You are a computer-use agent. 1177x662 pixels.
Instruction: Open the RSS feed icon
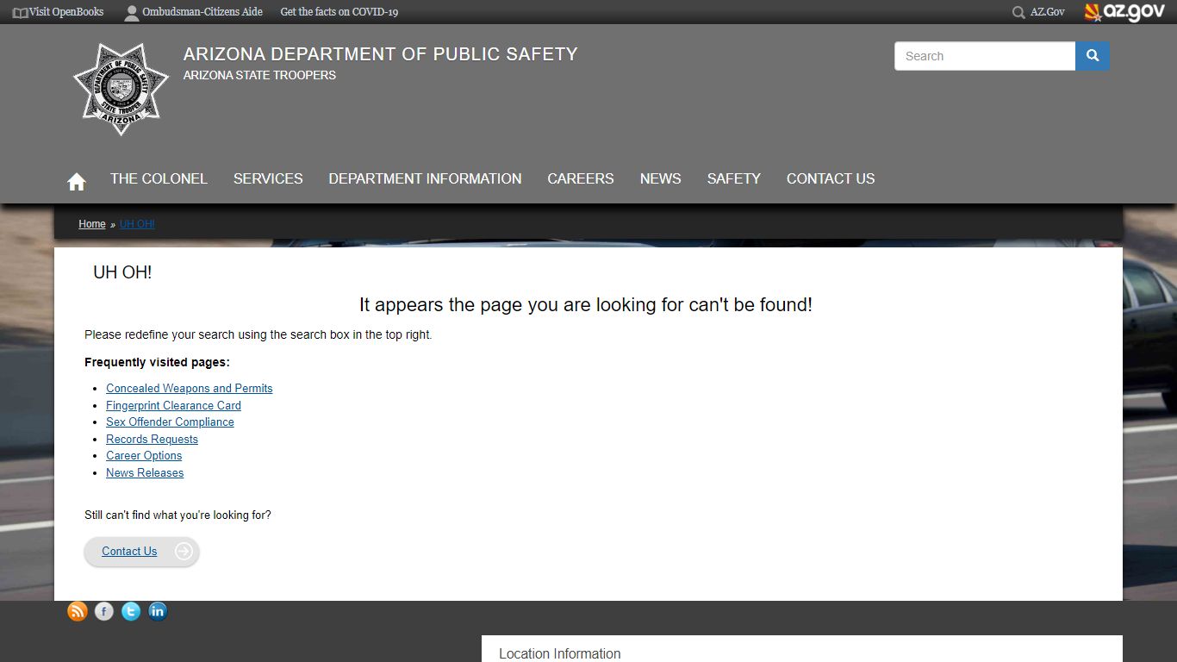point(78,611)
